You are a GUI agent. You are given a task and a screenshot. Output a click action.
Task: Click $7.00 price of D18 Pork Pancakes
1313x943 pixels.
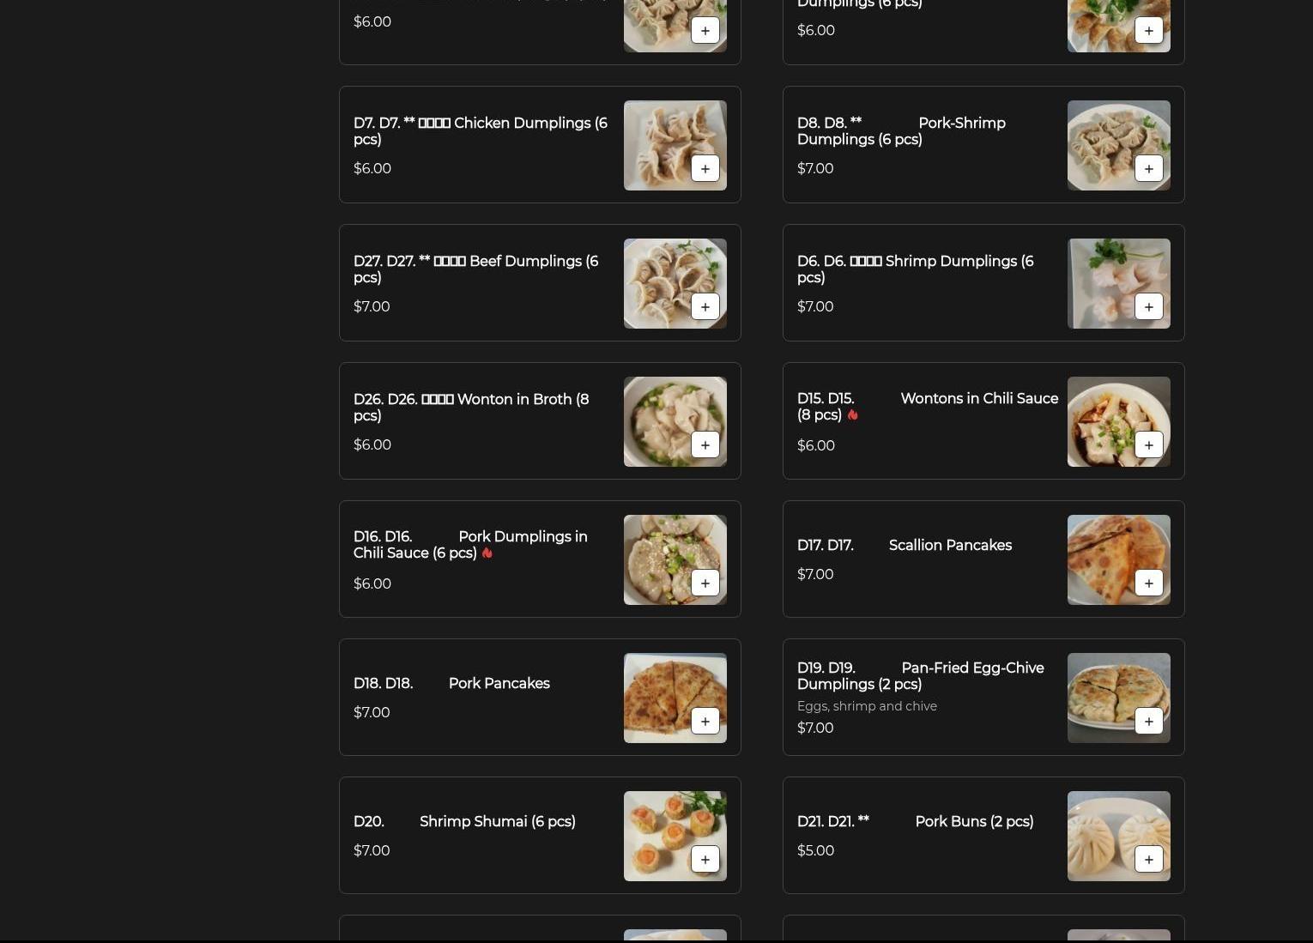[x=372, y=713]
